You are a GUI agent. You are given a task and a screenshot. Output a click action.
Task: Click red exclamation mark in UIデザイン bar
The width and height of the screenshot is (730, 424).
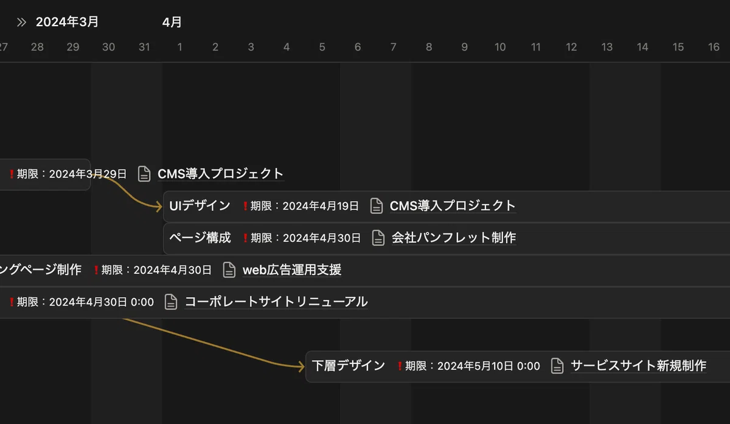point(245,206)
